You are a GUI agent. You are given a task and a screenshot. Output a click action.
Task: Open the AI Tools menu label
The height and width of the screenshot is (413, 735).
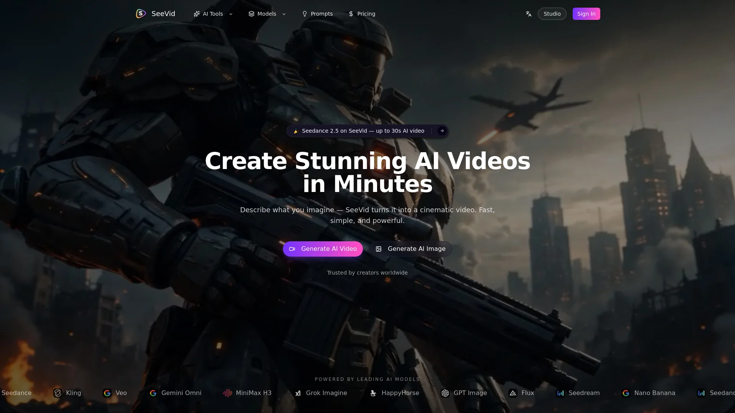pos(213,14)
